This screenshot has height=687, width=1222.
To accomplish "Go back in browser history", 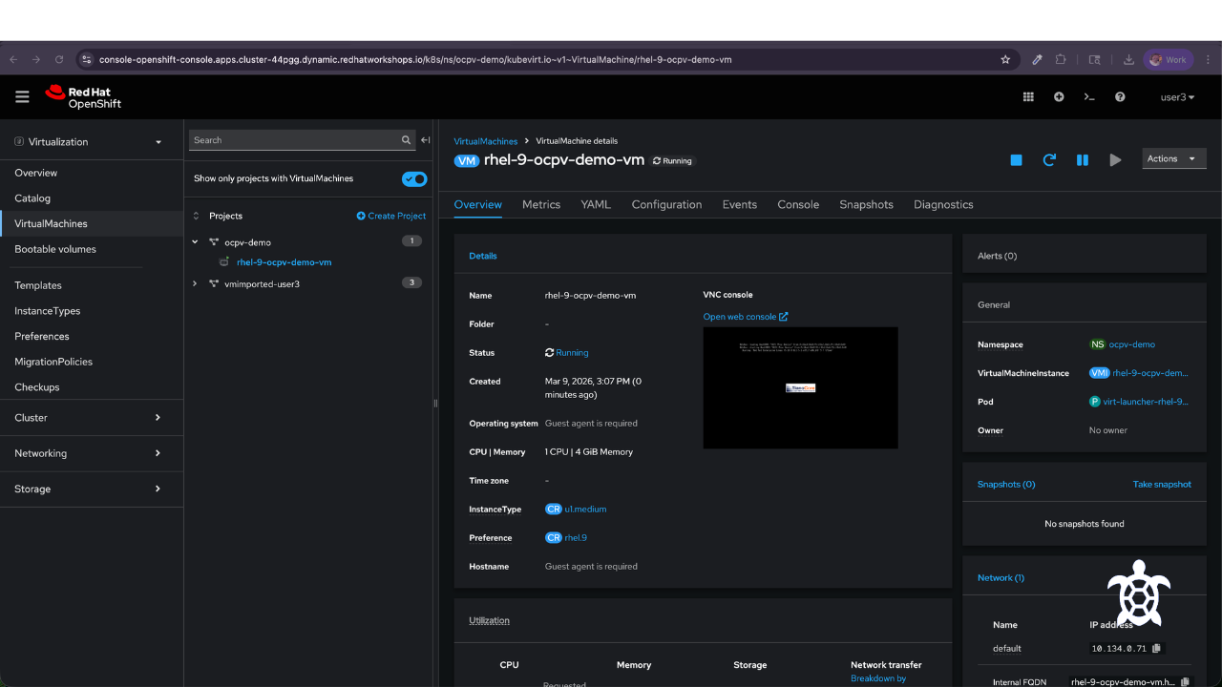I will (13, 59).
